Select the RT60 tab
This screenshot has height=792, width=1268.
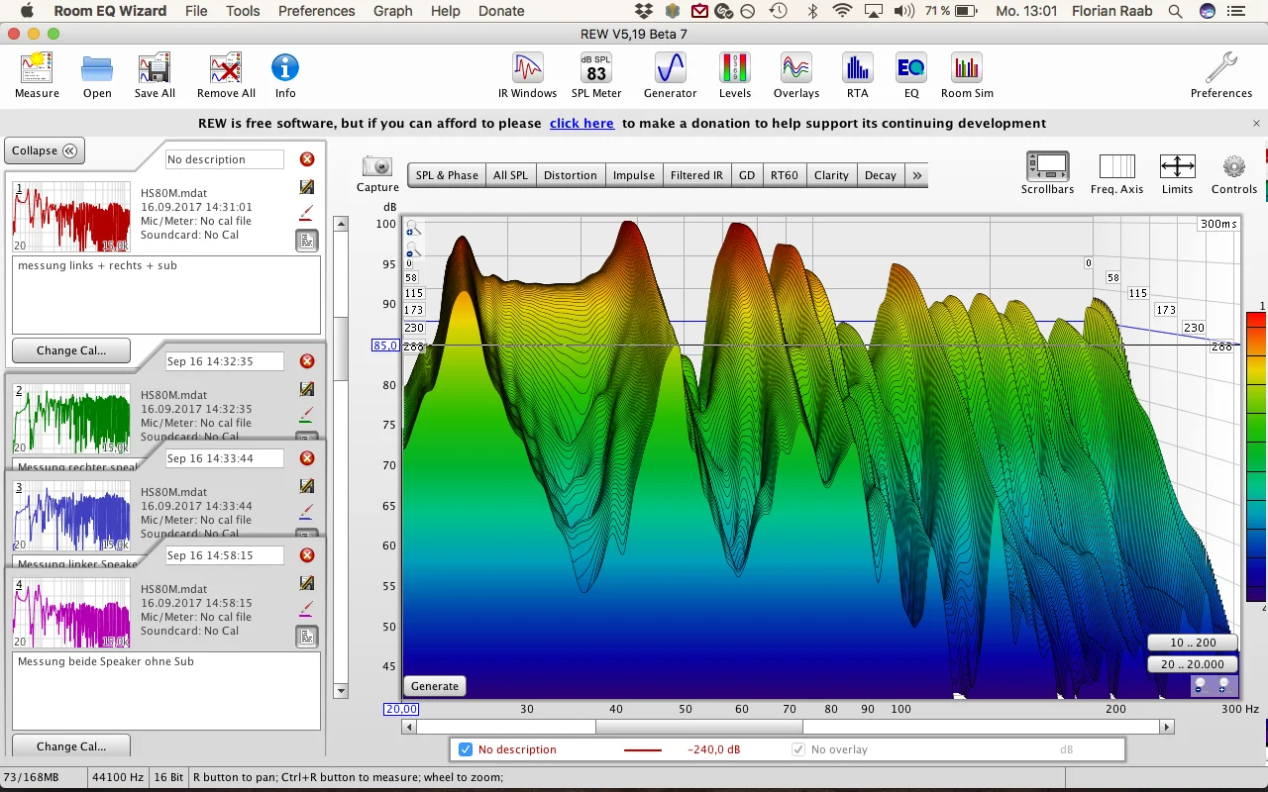(784, 175)
